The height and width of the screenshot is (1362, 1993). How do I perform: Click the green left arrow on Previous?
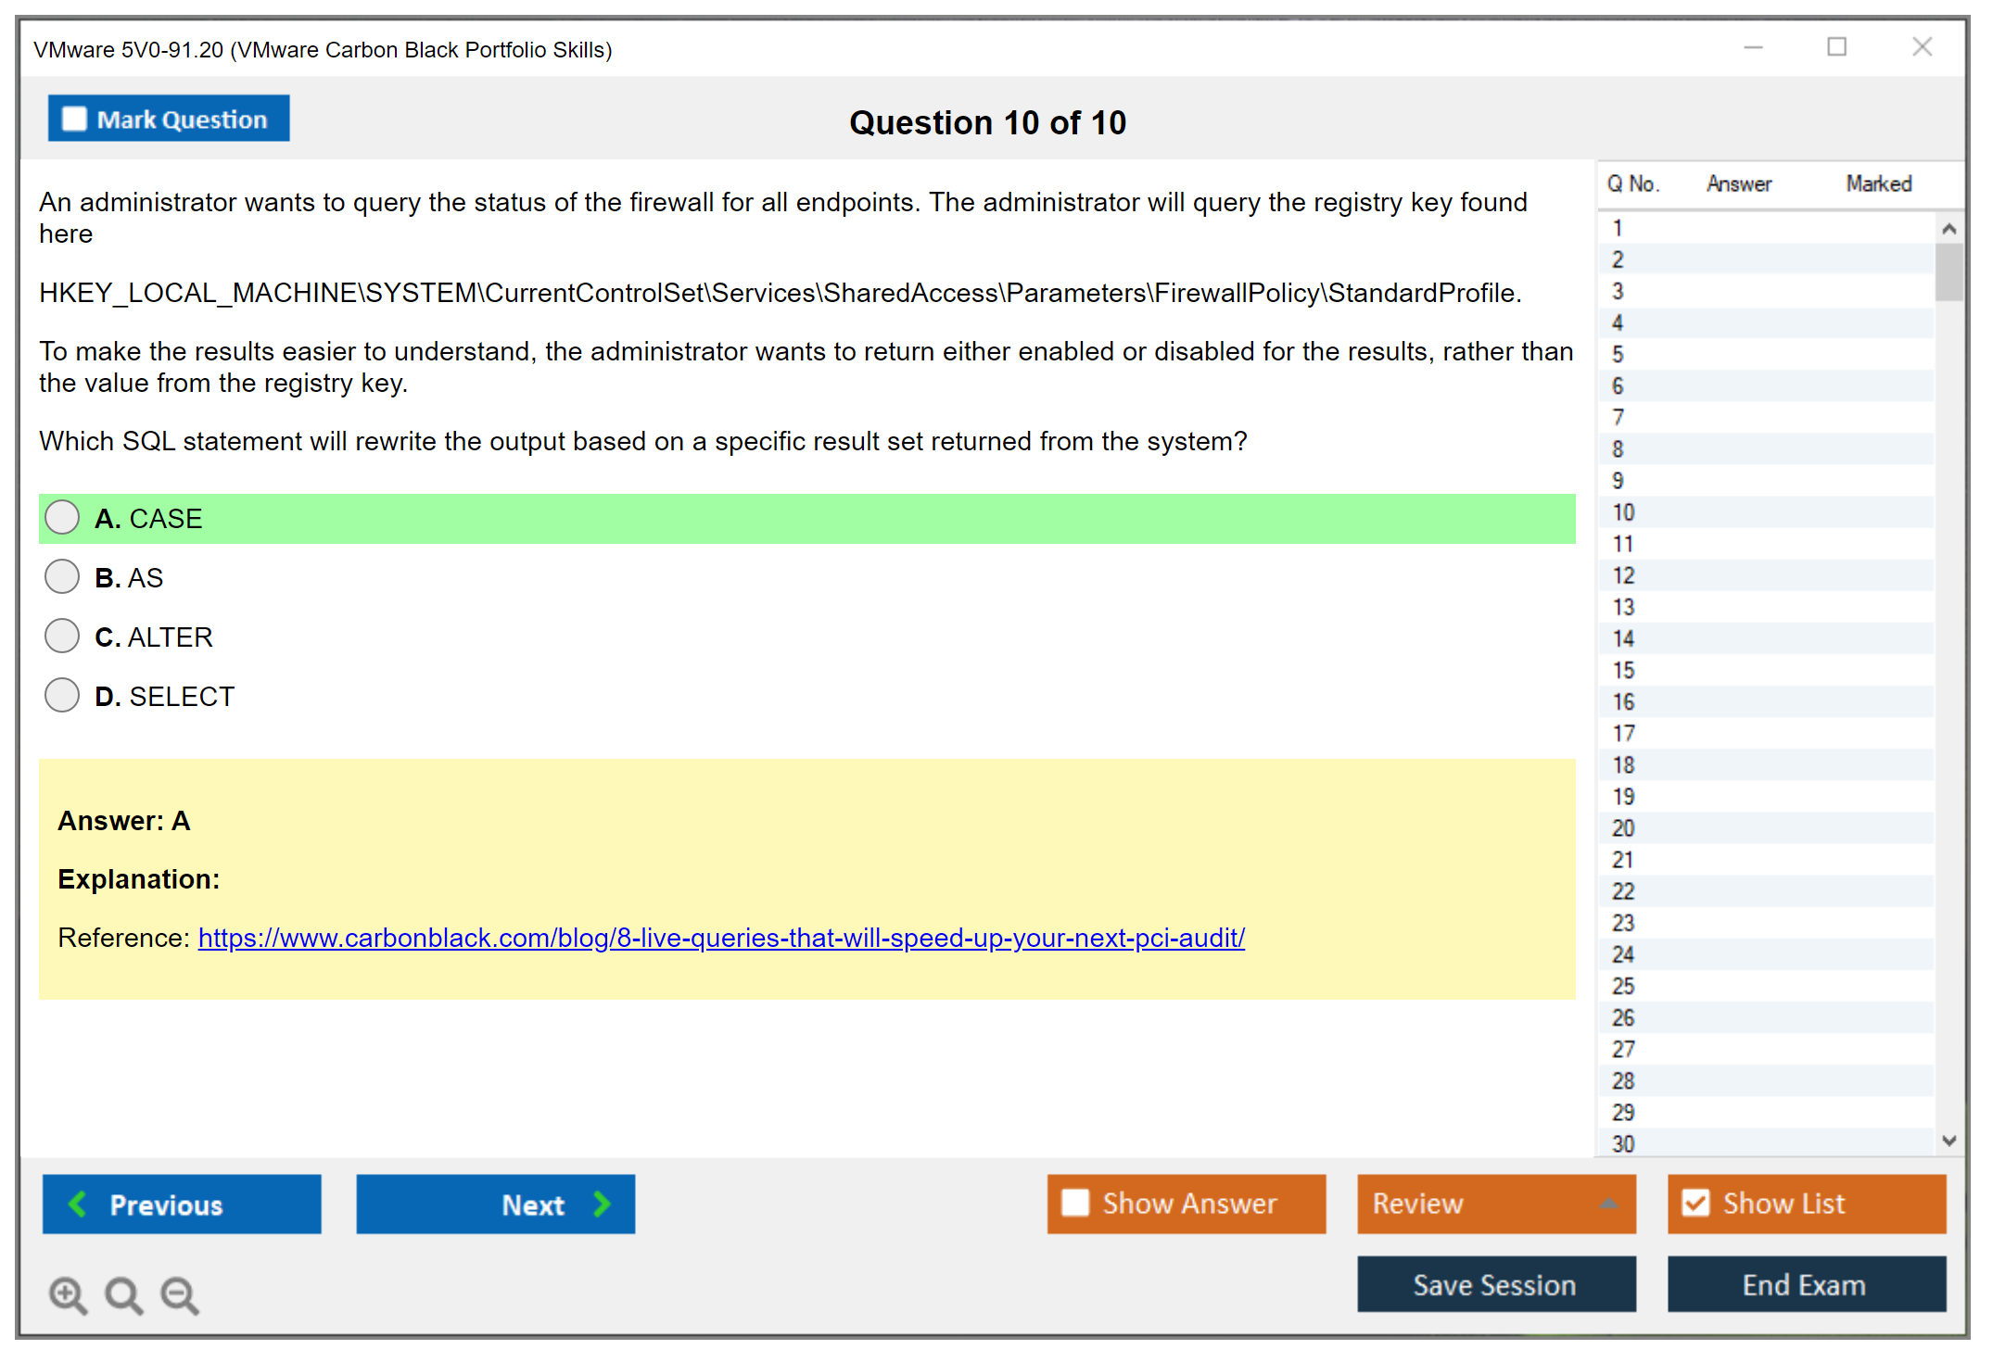(x=78, y=1204)
